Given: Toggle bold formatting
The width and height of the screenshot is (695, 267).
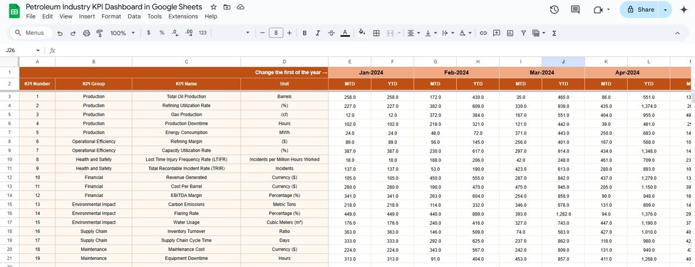Looking at the screenshot, I should (305, 33).
